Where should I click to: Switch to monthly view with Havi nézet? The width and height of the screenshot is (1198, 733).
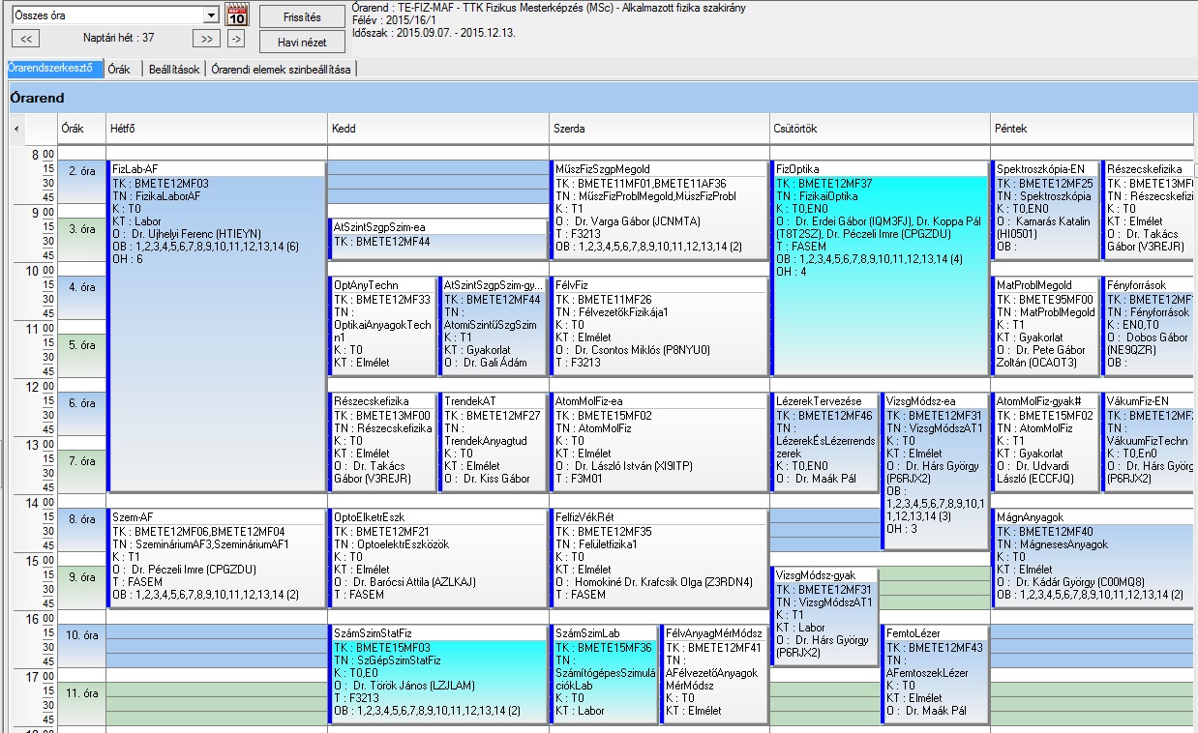(302, 42)
